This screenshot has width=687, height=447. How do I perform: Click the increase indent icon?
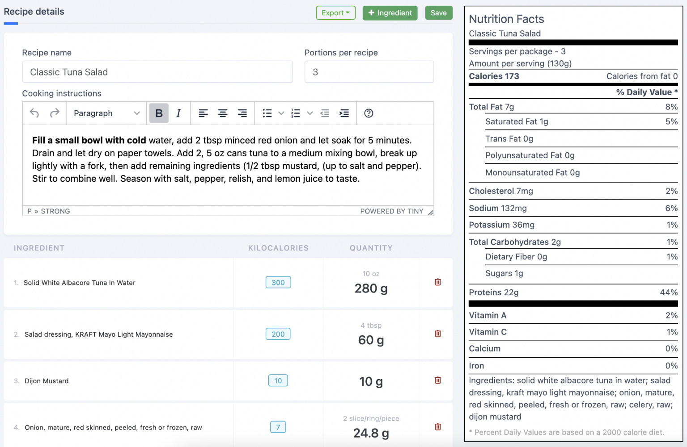click(x=344, y=113)
